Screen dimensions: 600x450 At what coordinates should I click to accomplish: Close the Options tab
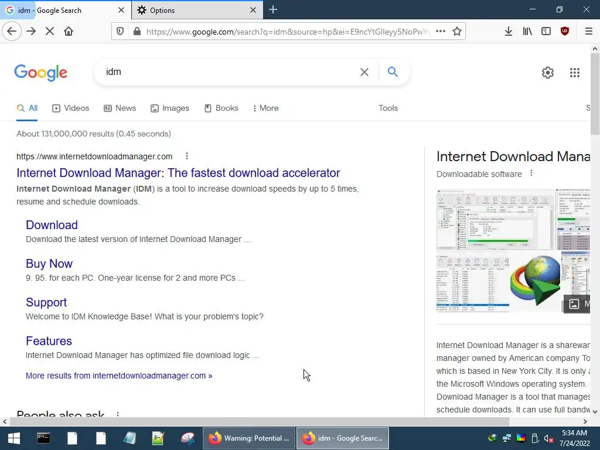253,11
